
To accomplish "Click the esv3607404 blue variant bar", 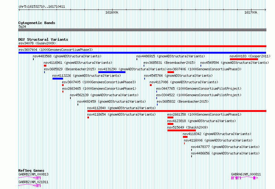I will pyautogui.click(x=142, y=53).
